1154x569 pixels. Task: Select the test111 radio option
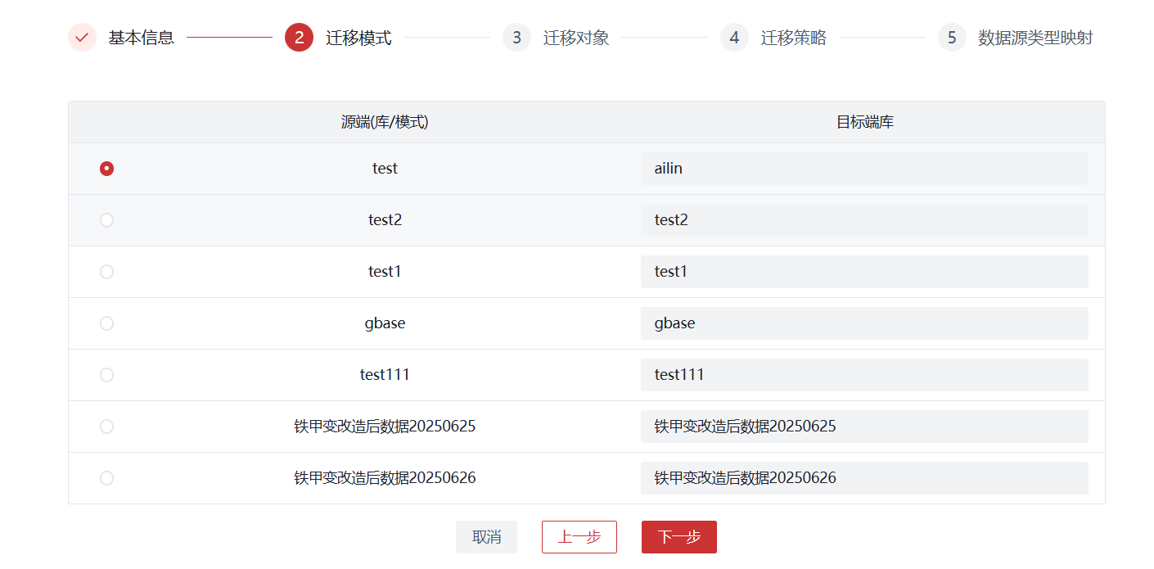point(106,375)
